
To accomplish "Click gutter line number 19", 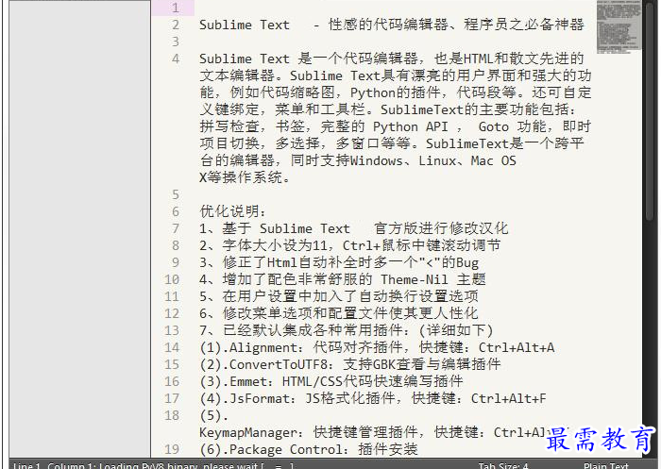I will point(172,449).
